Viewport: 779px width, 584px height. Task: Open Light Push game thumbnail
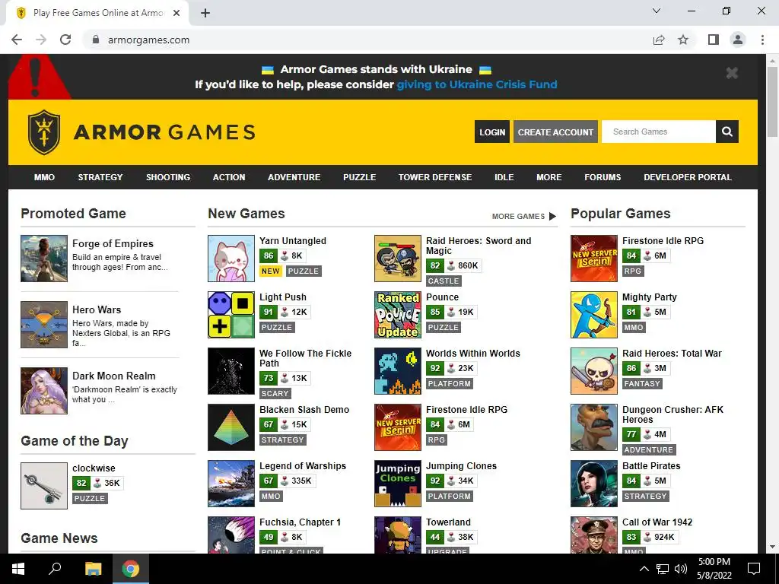(x=231, y=314)
